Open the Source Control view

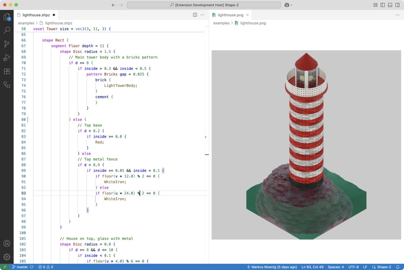pos(7,44)
